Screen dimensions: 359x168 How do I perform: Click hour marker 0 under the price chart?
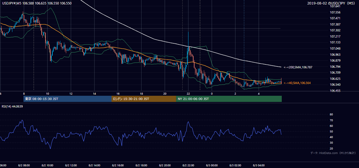coord(212,94)
